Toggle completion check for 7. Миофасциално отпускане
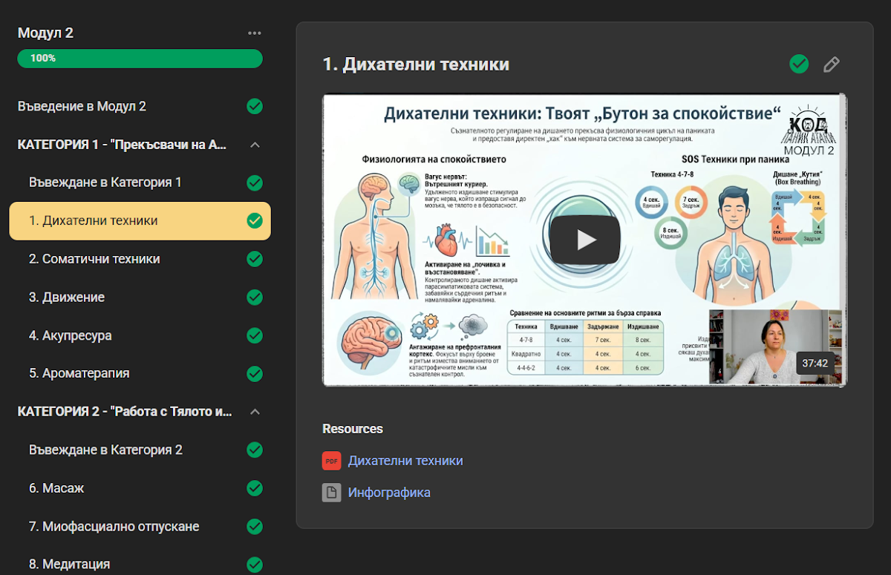 [x=255, y=527]
